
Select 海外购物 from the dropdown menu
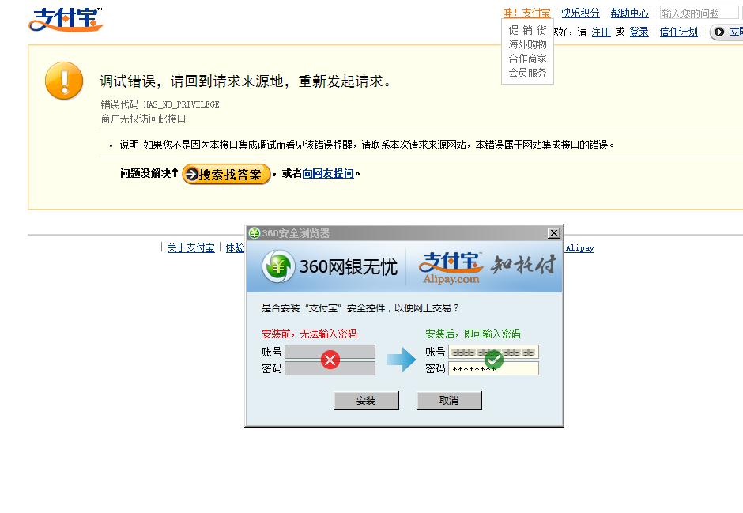(527, 44)
